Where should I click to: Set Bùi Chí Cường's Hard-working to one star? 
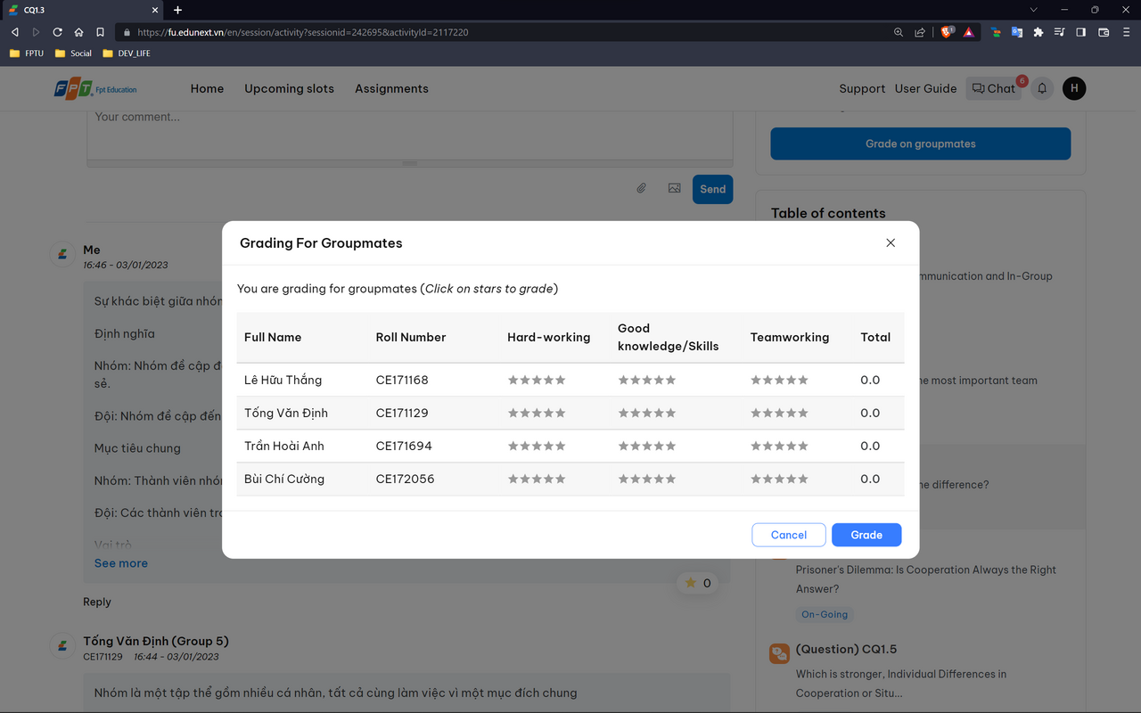pos(513,479)
